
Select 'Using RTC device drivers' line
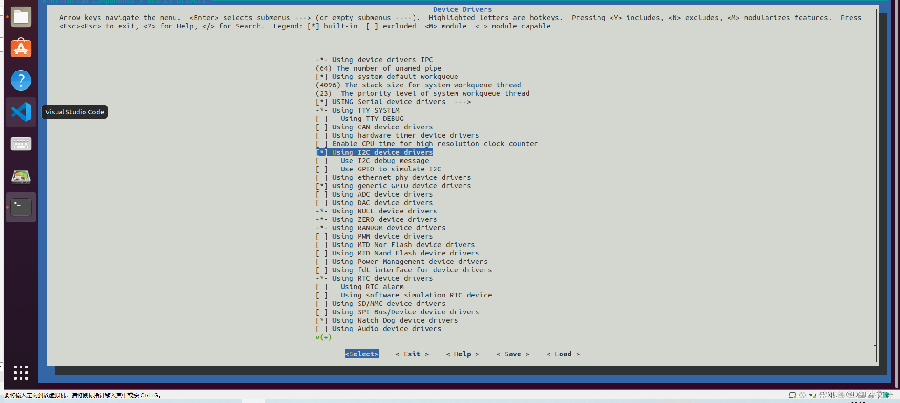(374, 278)
